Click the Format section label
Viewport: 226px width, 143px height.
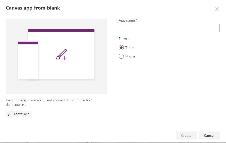pyautogui.click(x=124, y=39)
